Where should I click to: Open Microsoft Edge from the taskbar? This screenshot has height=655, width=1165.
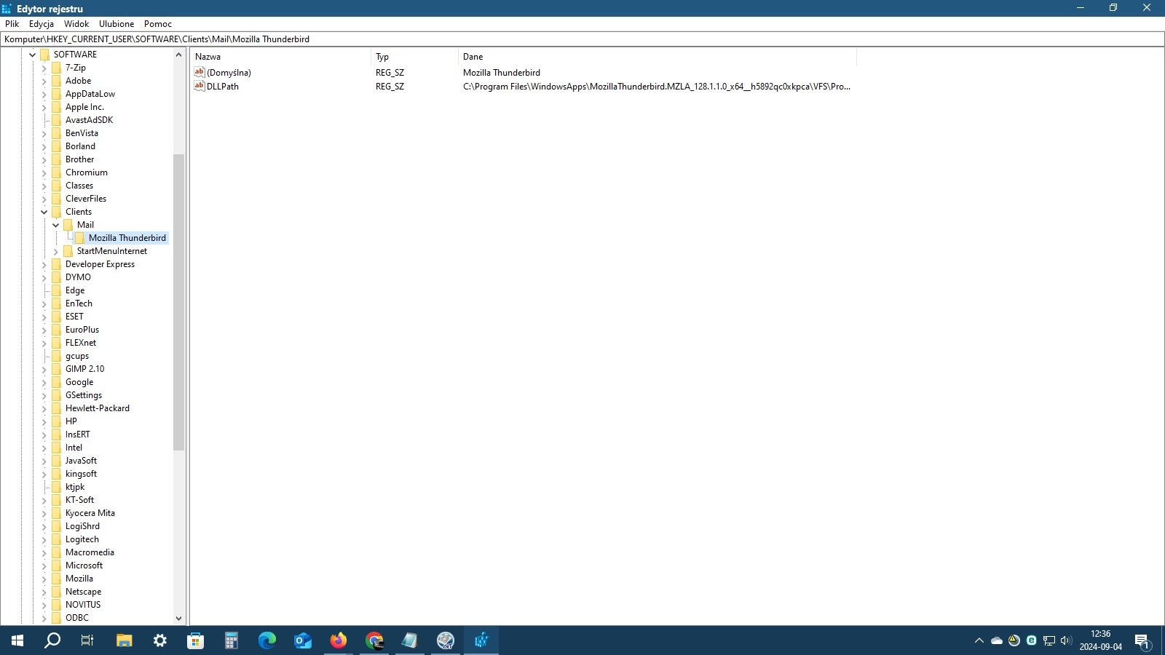[x=267, y=640]
